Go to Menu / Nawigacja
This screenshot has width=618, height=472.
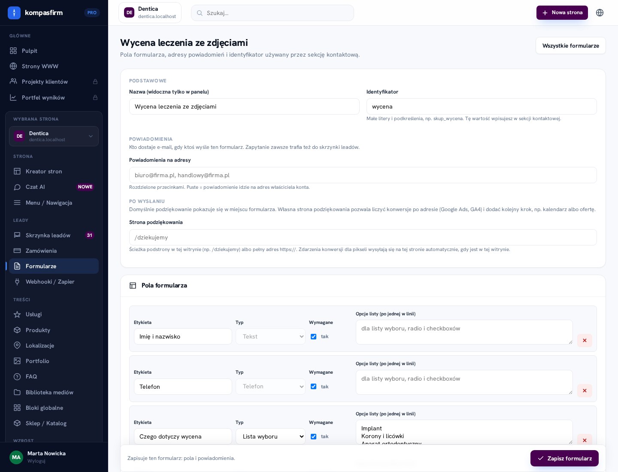pos(54,203)
